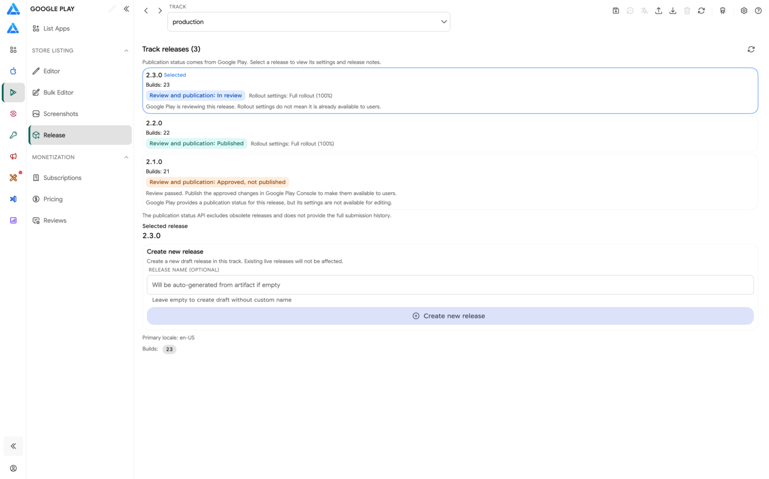Open the Subscriptions page
The height and width of the screenshot is (479, 769).
[x=80, y=178]
